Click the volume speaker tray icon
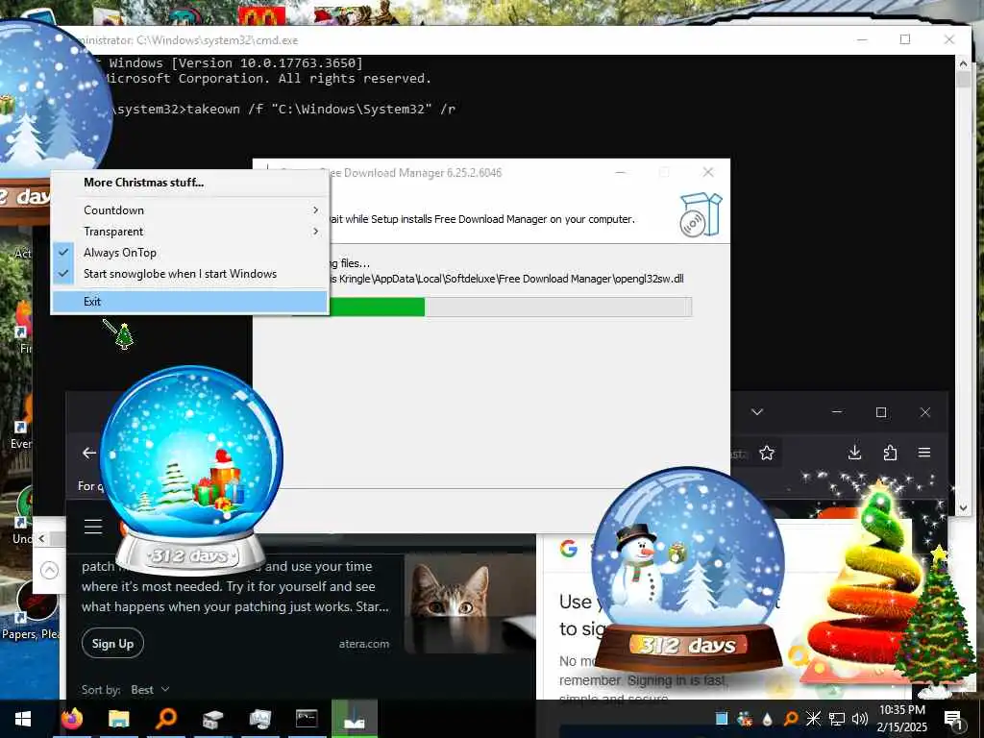 (x=860, y=719)
